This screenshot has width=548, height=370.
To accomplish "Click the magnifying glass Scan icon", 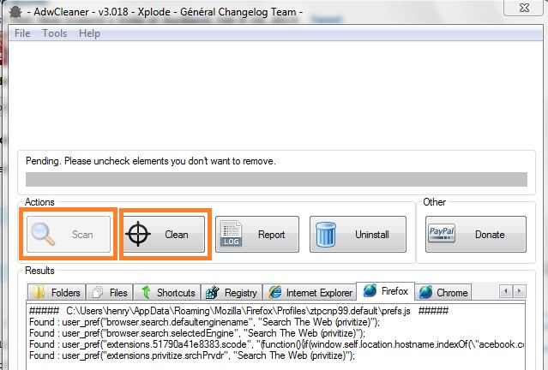I will coord(43,234).
